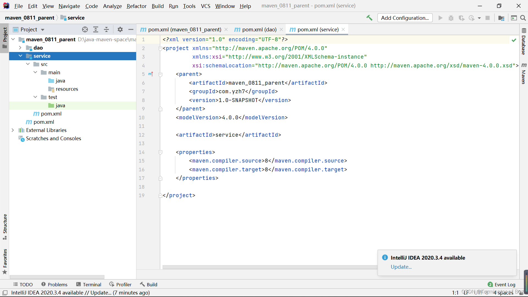The height and width of the screenshot is (297, 528).
Task: Fold the properties element on line 14
Action: pos(160,152)
